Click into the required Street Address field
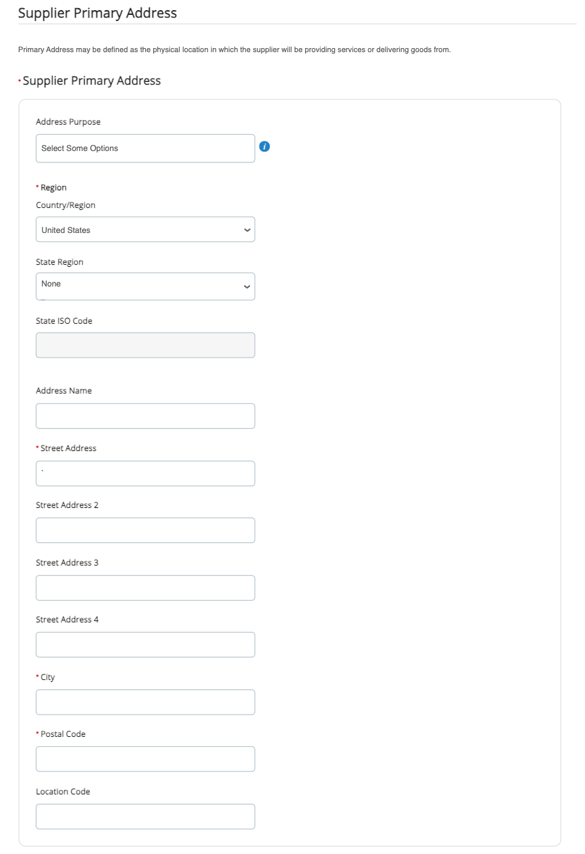585x854 pixels. pyautogui.click(x=145, y=473)
